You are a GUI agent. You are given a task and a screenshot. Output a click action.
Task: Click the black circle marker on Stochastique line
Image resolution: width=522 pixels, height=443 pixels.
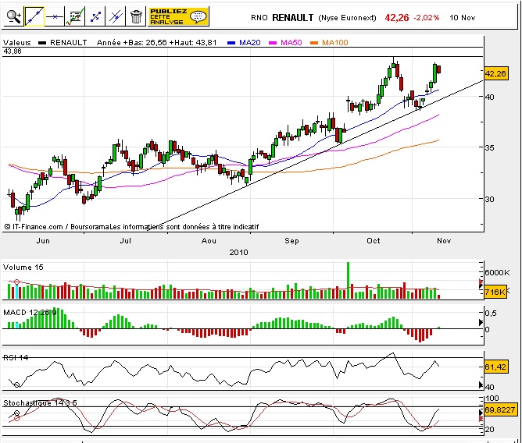click(x=16, y=413)
